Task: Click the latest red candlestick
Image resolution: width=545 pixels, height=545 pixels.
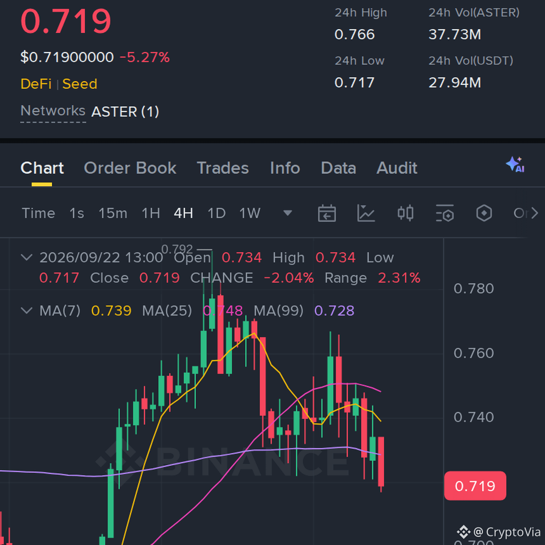Action: click(381, 462)
